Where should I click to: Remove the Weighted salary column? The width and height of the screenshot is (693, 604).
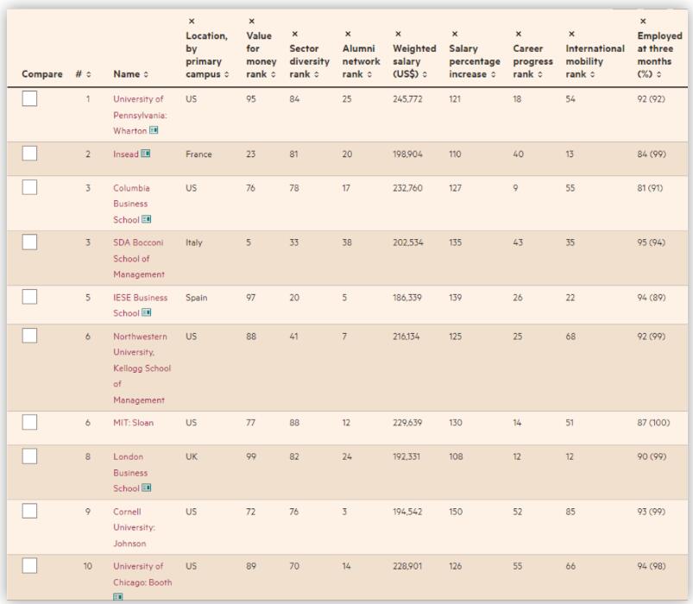pyautogui.click(x=398, y=34)
